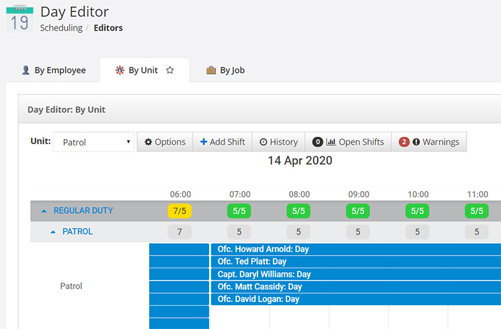
Task: Click the PATROL count 5 at 07:00
Action: [239, 232]
